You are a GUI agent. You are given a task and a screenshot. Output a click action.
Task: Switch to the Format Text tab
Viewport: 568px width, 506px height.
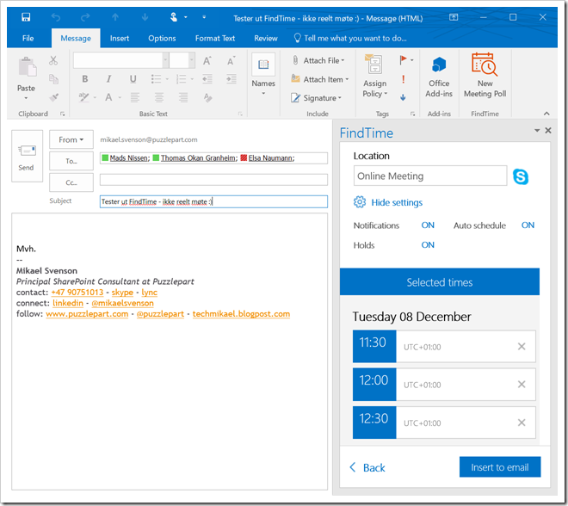pos(215,38)
